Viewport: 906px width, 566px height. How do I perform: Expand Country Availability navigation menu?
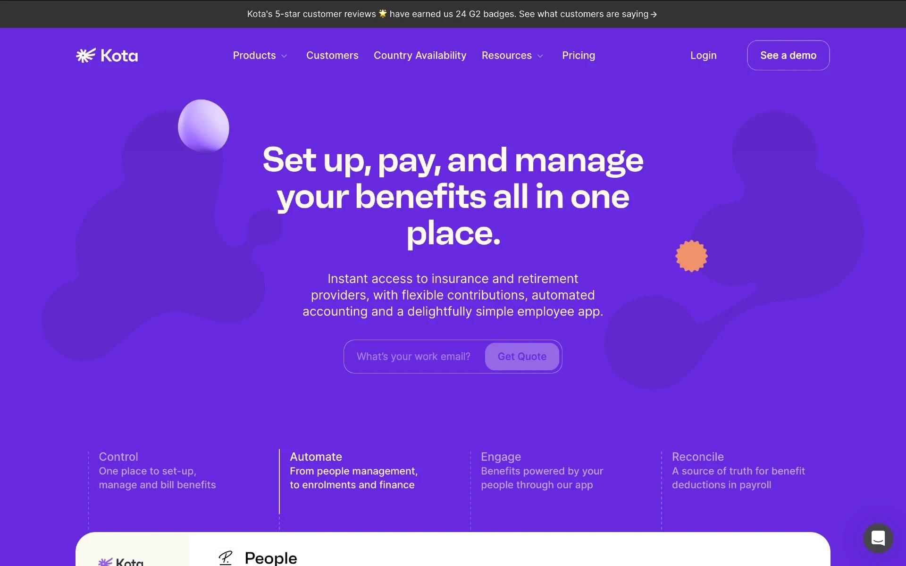tap(419, 55)
